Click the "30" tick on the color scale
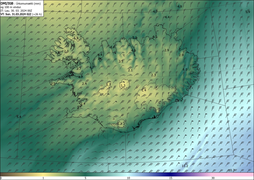Image resolution: width=254 pixels, height=180 pixels. point(213,178)
